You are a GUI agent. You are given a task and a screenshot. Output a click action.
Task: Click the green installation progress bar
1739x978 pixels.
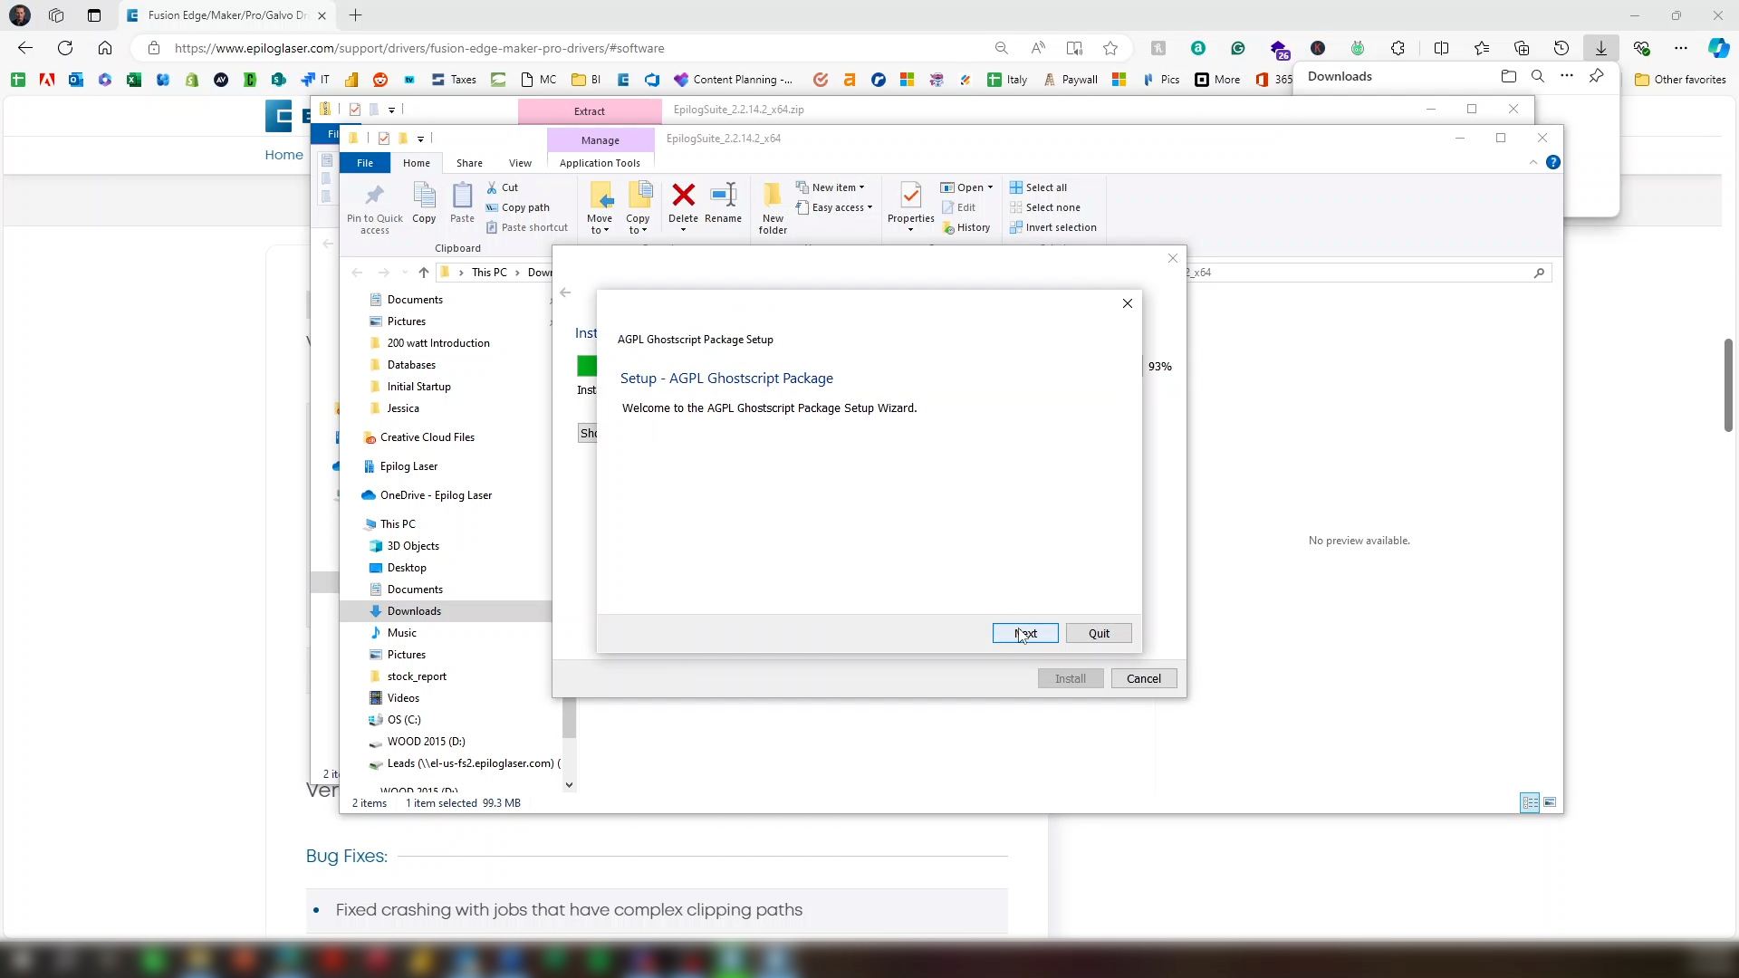[586, 366]
